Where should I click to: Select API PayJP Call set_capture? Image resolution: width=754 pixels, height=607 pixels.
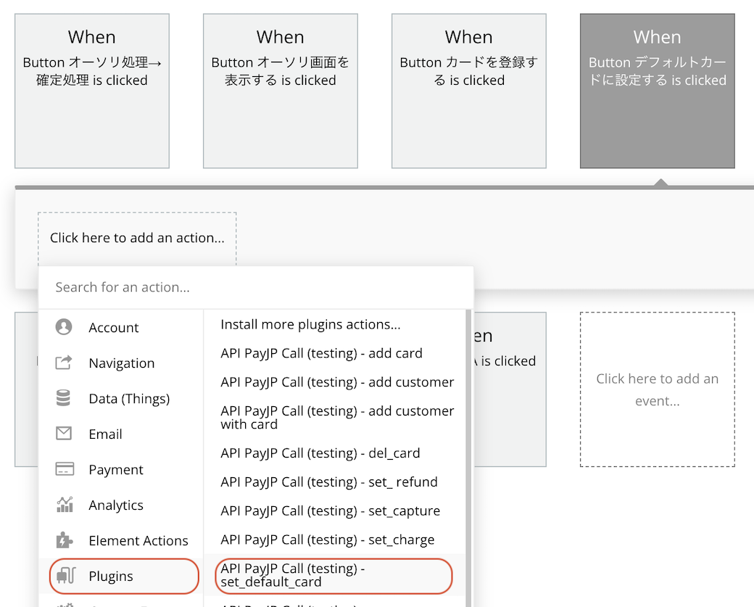(x=330, y=511)
